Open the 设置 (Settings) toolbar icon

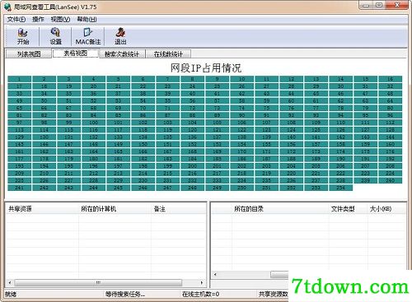click(x=55, y=36)
